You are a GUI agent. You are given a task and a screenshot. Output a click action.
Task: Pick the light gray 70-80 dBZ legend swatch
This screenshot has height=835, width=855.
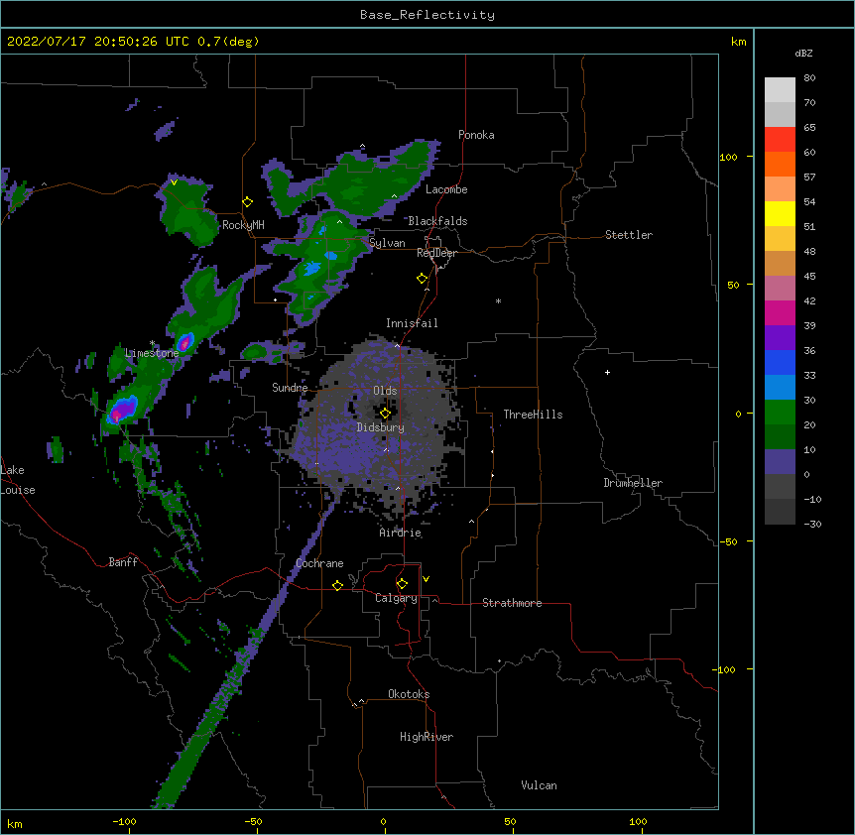tap(780, 90)
